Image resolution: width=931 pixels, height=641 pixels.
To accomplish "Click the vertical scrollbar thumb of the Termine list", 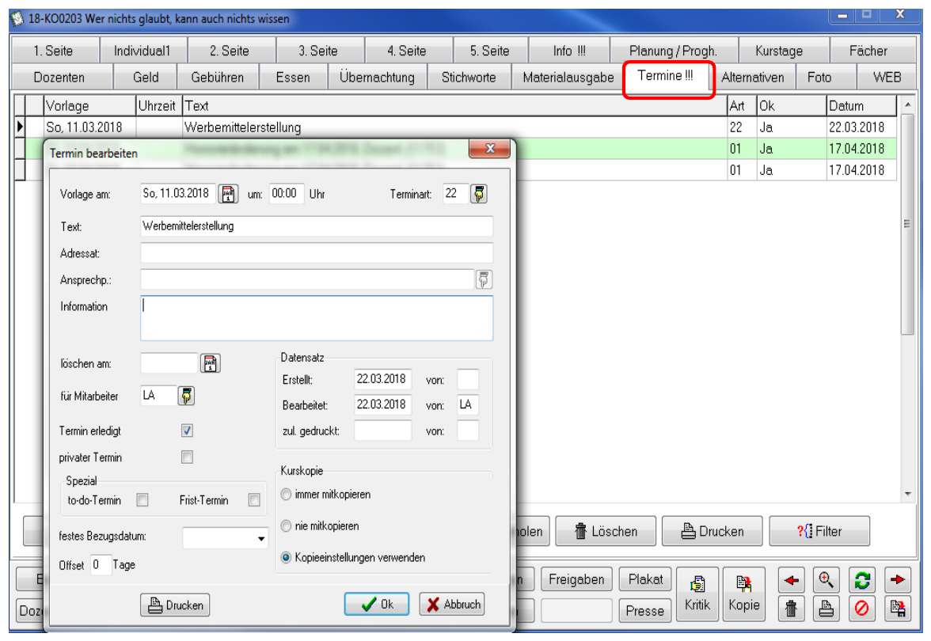I will [x=906, y=226].
